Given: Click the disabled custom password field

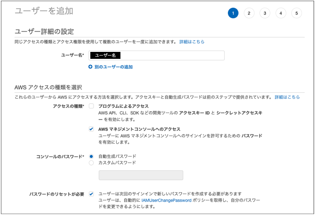Looking at the screenshot, I should tap(141, 175).
